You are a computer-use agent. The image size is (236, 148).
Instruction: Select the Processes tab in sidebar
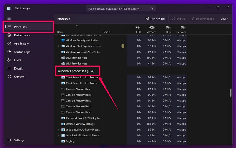coord(20,27)
